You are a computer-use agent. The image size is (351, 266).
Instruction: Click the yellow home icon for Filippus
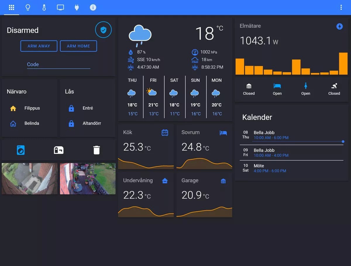click(x=13, y=108)
